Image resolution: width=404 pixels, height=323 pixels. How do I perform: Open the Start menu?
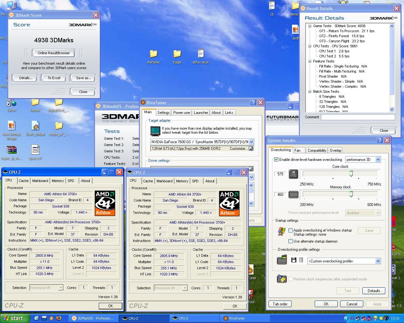pos(15,318)
